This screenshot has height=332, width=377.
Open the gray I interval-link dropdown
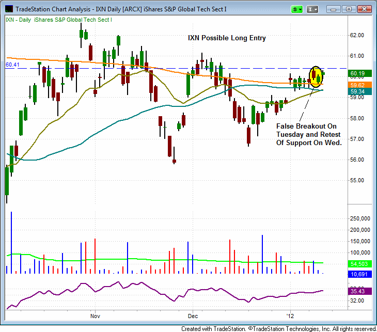(x=312, y=9)
